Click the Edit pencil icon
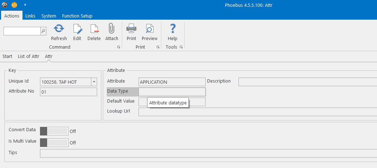Screen dimensions: 377x168 (77, 29)
